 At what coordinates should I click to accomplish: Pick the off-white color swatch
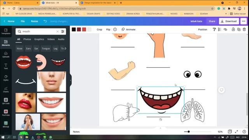(x=89, y=30)
